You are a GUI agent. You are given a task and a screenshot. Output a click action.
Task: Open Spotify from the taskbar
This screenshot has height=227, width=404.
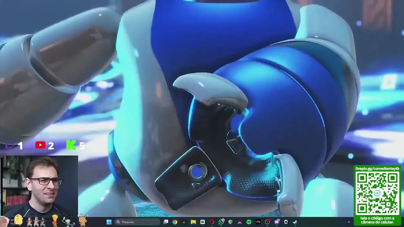point(249,222)
